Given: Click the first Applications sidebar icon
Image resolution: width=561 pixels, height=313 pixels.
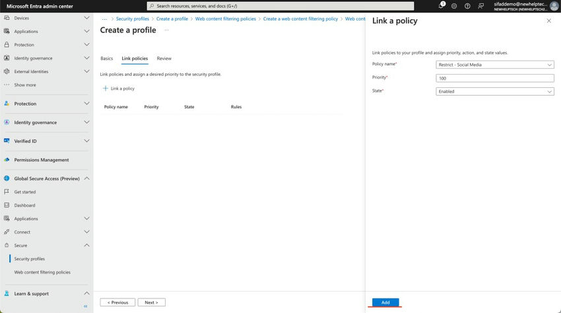Looking at the screenshot, I should point(7,31).
